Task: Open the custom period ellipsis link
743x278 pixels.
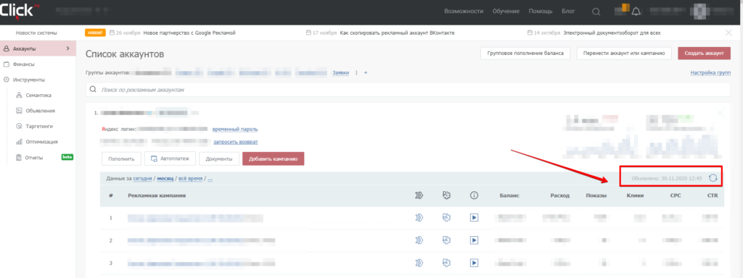Action: click(210, 179)
